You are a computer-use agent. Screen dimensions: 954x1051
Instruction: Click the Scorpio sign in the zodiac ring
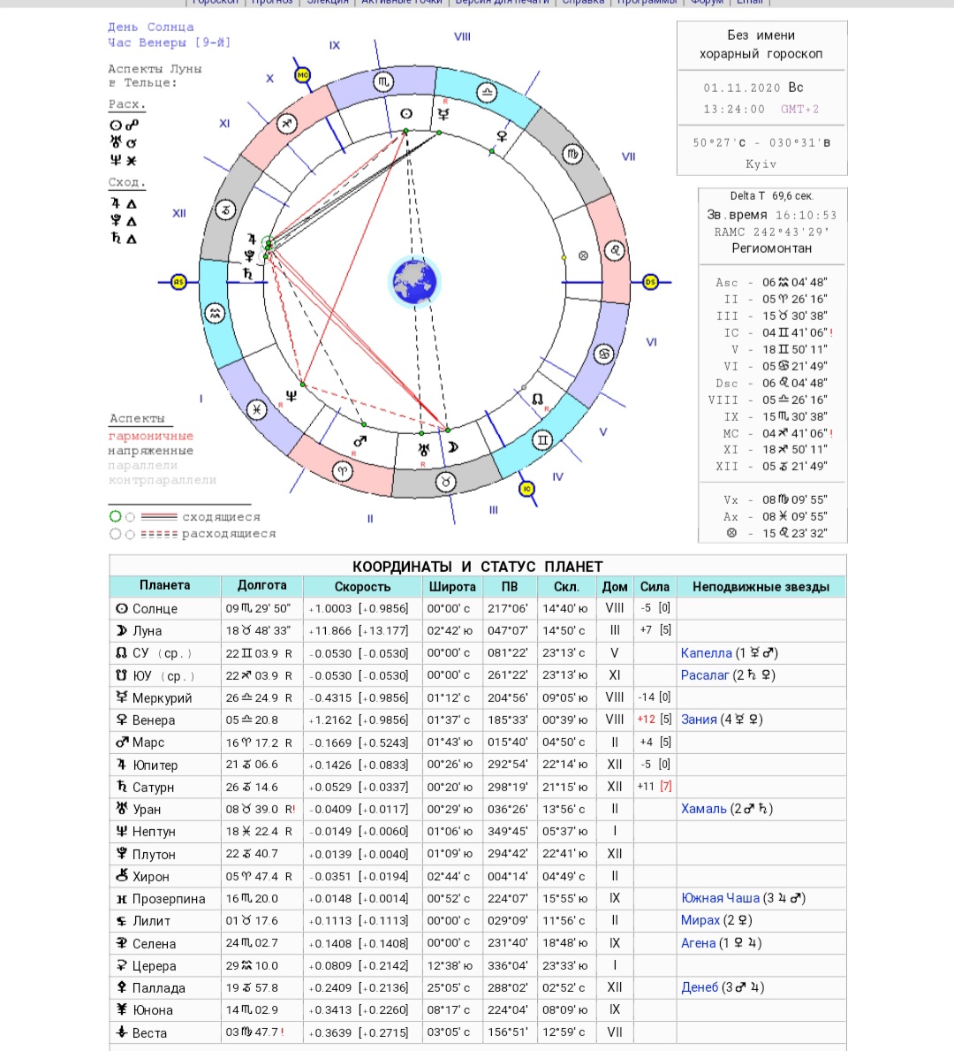383,82
